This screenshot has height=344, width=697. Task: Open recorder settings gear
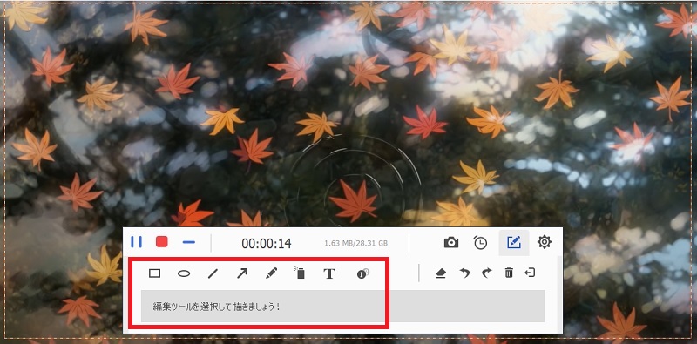coord(545,242)
